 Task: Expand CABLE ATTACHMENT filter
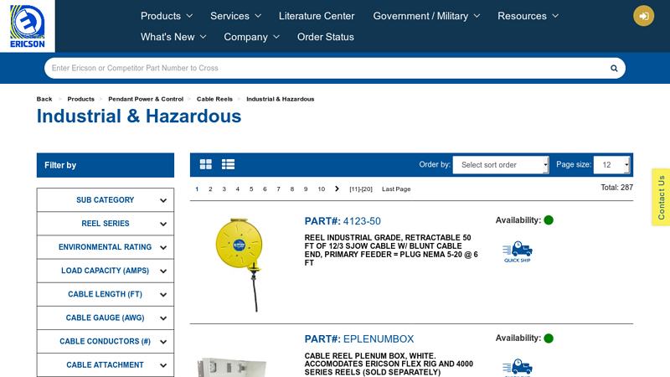106,364
